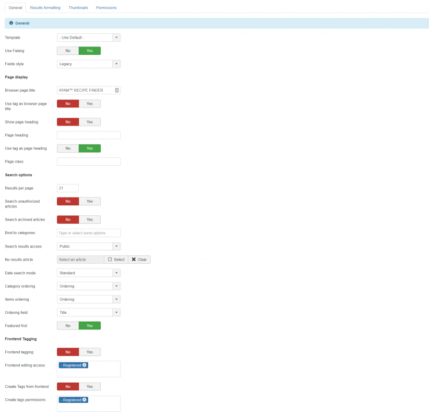Clear the No results article selection
429x417 pixels.
139,260
